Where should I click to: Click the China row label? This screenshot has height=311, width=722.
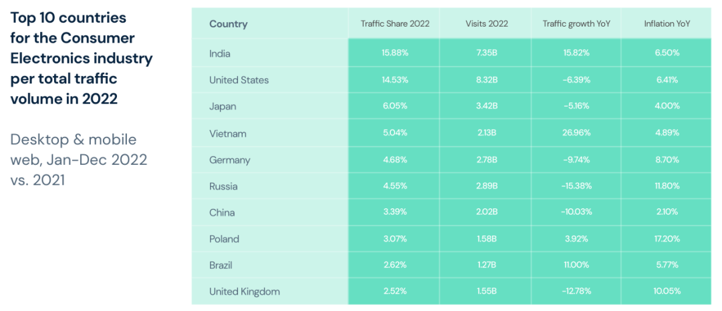(222, 213)
